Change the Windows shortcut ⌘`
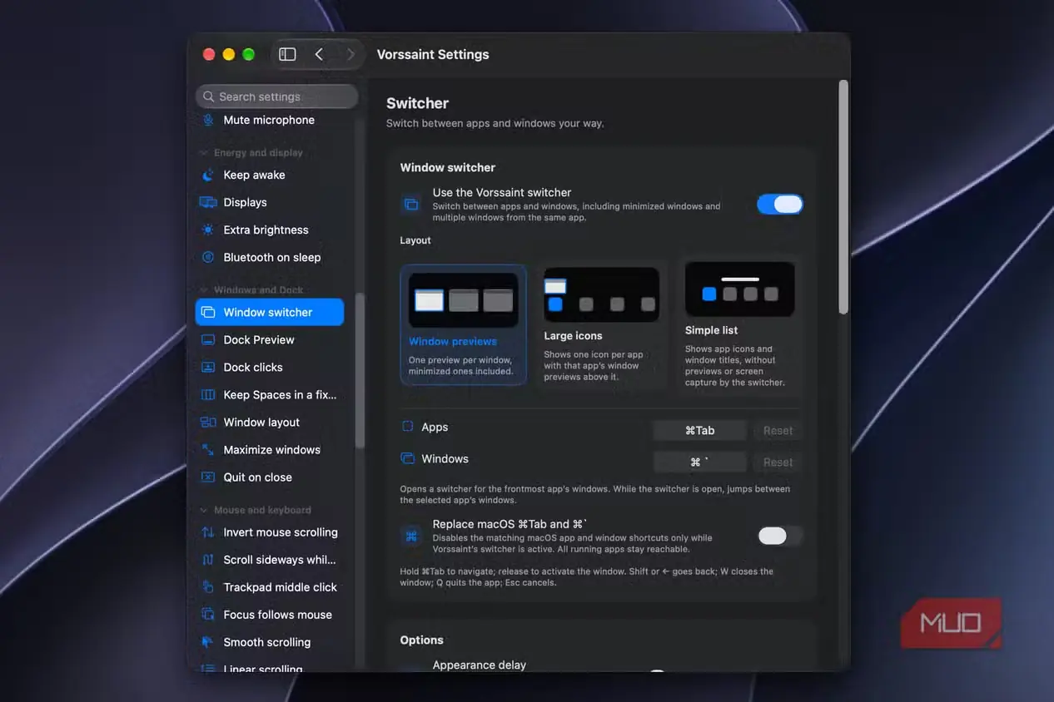1054x702 pixels. [700, 462]
